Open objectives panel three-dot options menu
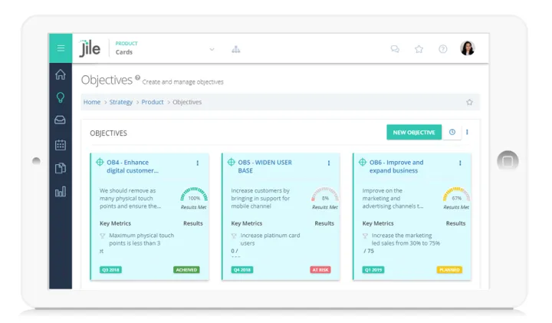The image size is (552, 323). tap(467, 132)
